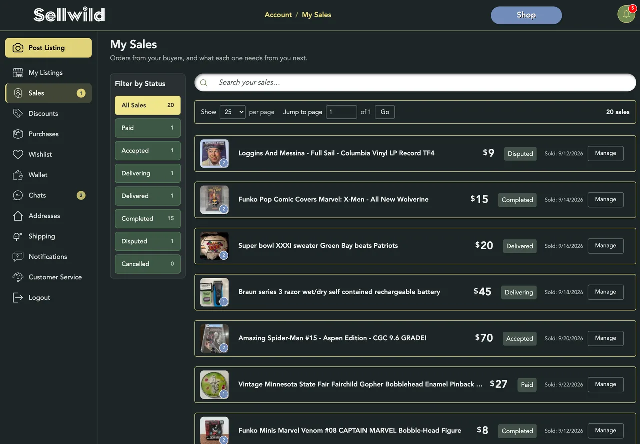Click the Shipping icon in sidebar

[18, 237]
